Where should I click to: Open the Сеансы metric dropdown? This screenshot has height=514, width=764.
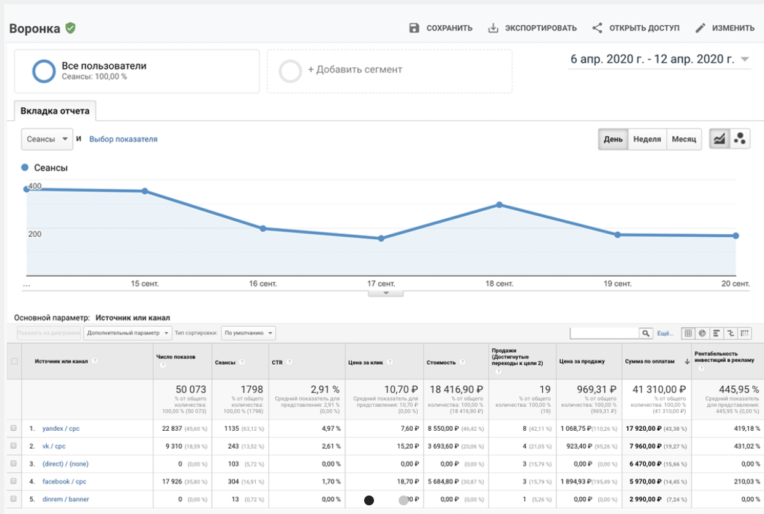point(47,139)
